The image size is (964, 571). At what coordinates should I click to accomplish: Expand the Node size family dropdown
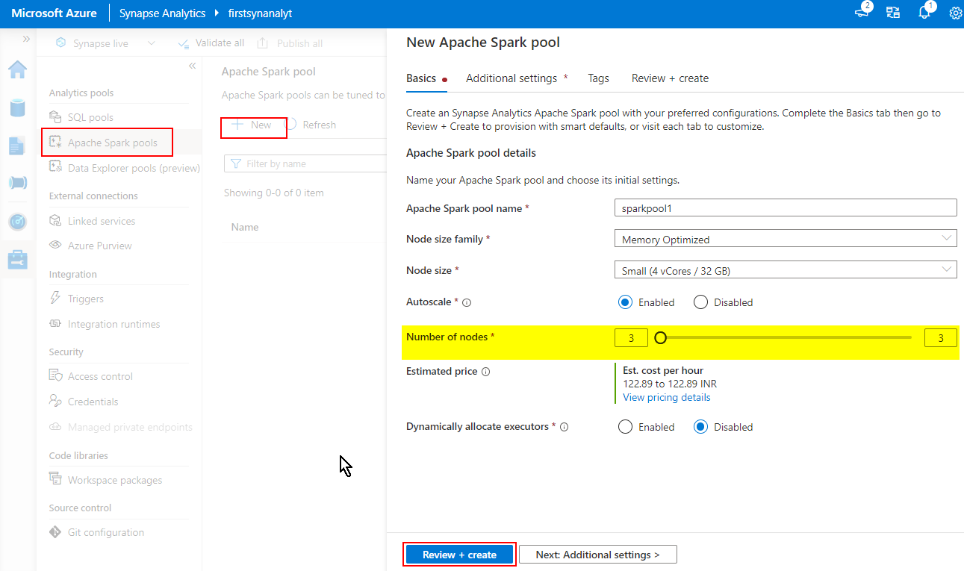[785, 239]
